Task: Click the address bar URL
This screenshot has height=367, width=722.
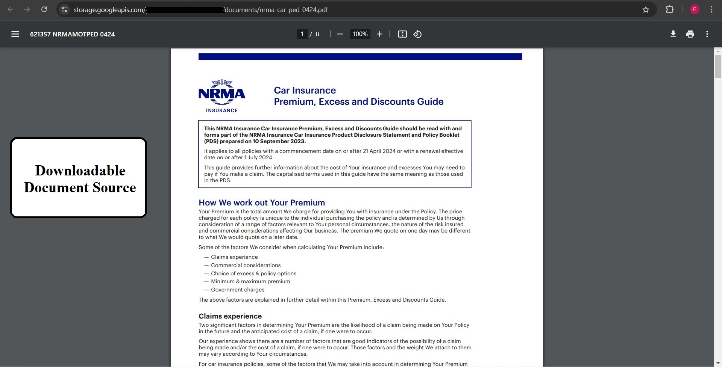Action: [200, 10]
